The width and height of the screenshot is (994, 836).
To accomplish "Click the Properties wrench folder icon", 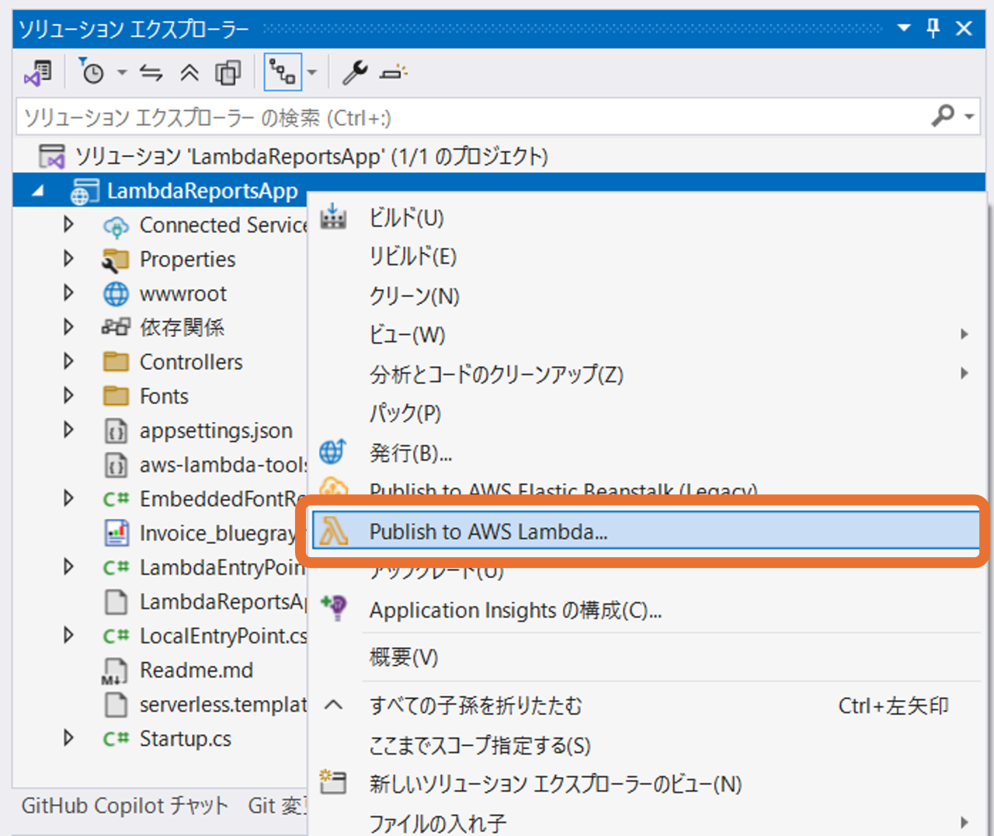I will click(x=116, y=260).
